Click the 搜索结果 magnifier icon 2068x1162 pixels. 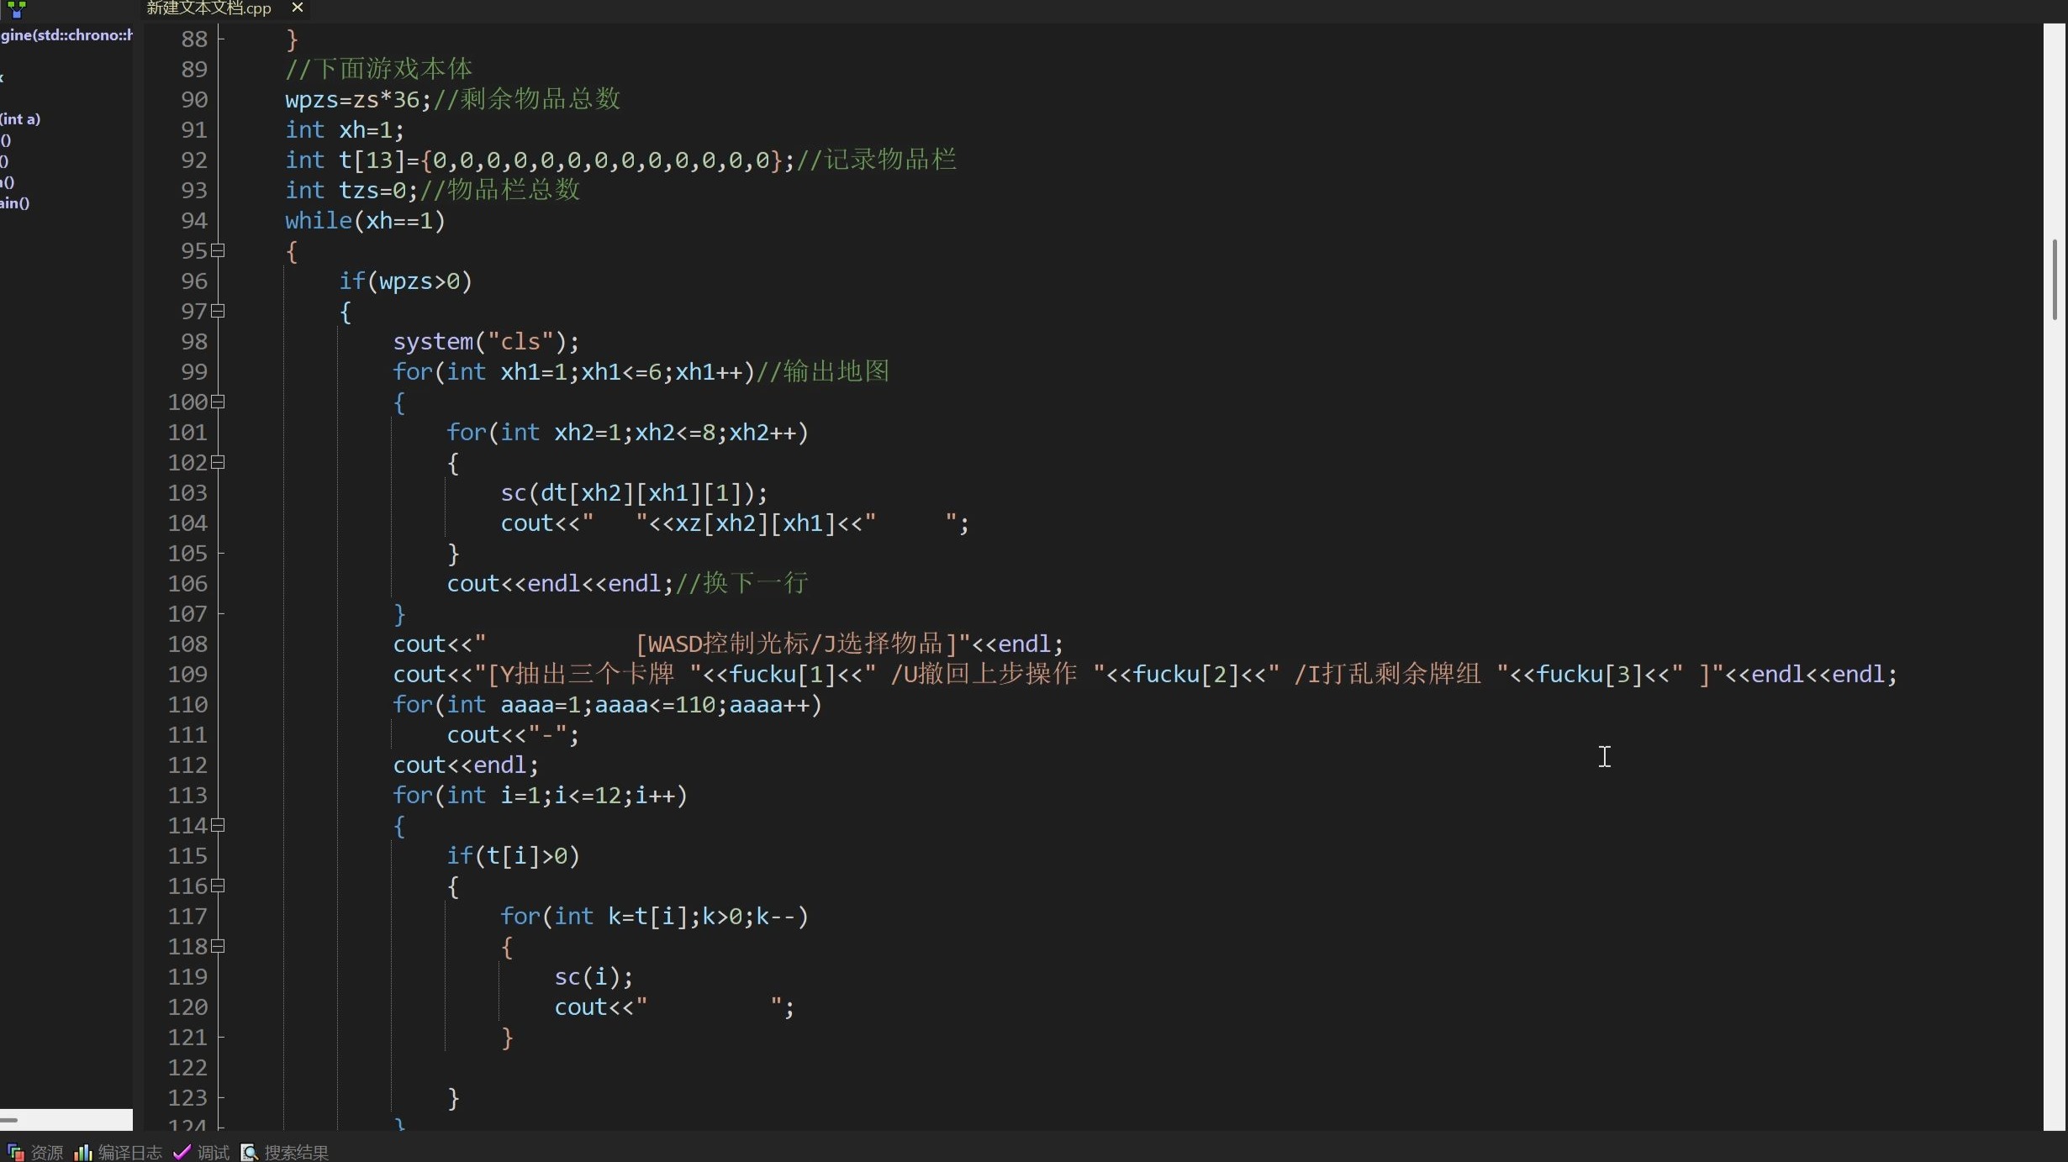(250, 1152)
